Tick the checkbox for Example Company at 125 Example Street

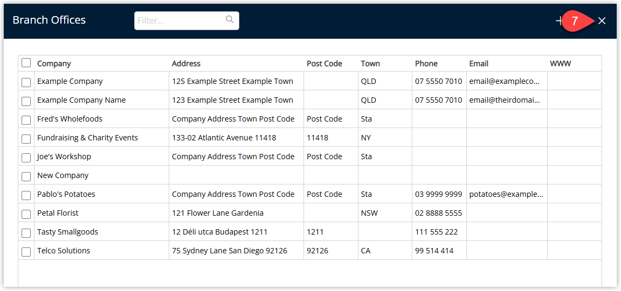pyautogui.click(x=26, y=82)
